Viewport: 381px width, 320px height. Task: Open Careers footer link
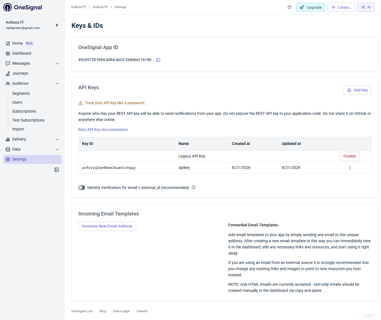tap(142, 311)
